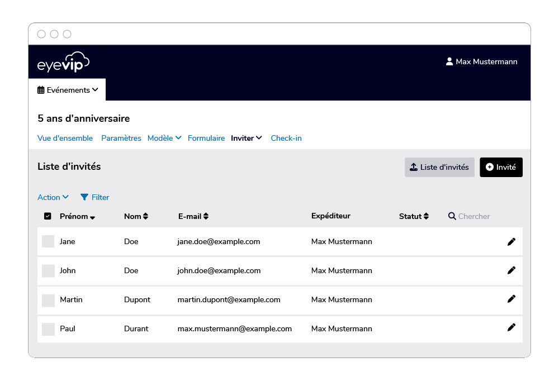Click the edit pencil for Martin Dupont

[511, 299]
